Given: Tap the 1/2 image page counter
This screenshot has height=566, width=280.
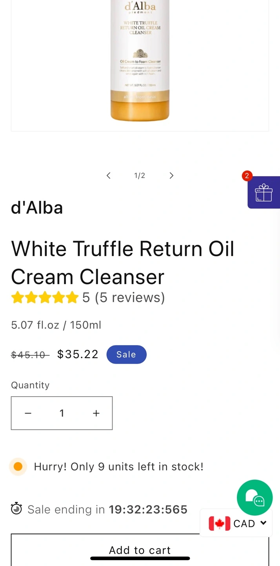Looking at the screenshot, I should pos(140,176).
